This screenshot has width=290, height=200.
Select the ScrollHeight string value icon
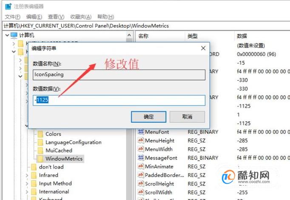click(141, 184)
